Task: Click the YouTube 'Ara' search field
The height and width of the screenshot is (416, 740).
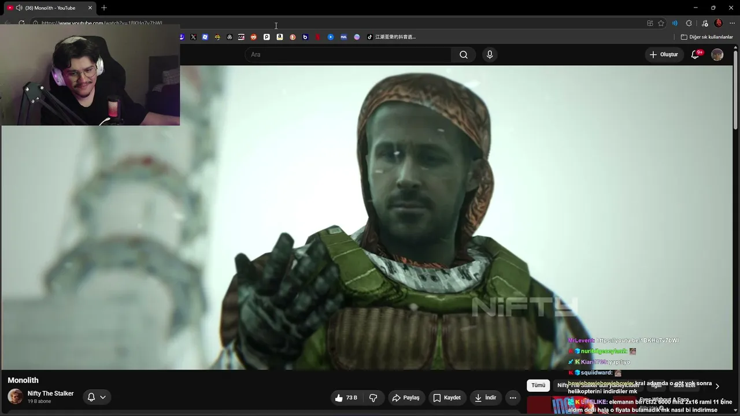Action: pos(348,54)
